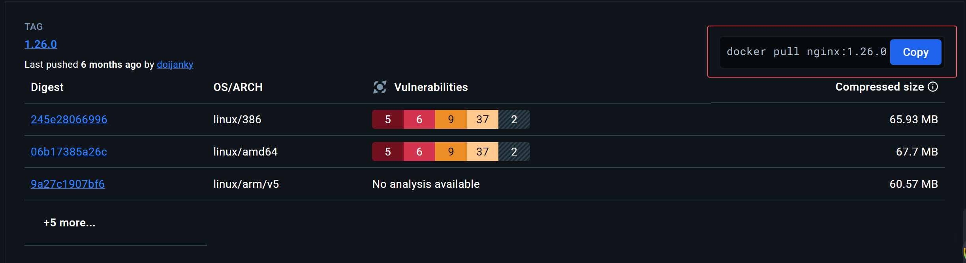Click medium severity count 9 for linux/386
The width and height of the screenshot is (966, 263).
pos(451,119)
